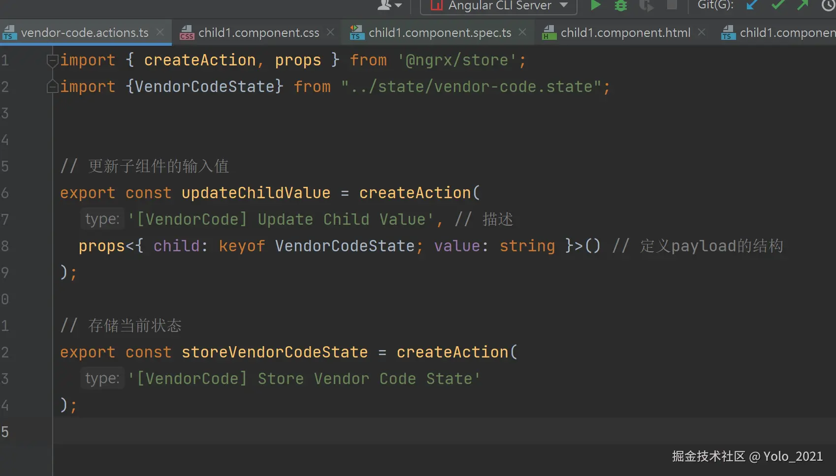Click VendorCodeState in the second import line
This screenshot has width=836, height=476.
coord(205,87)
